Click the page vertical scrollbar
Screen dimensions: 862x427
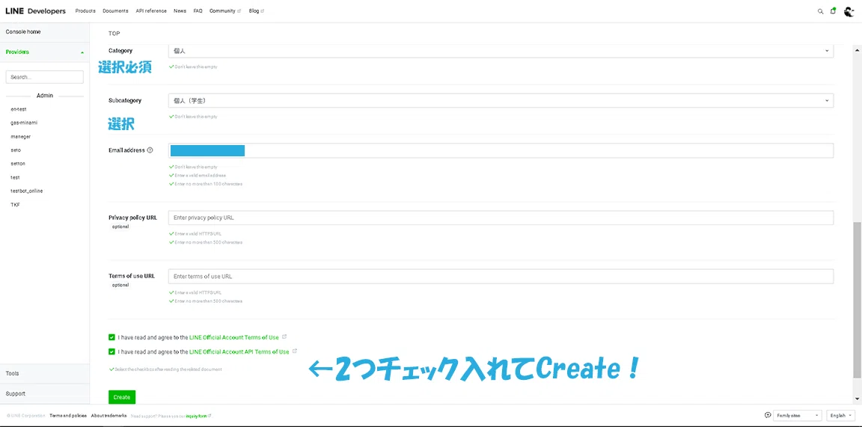click(x=858, y=300)
